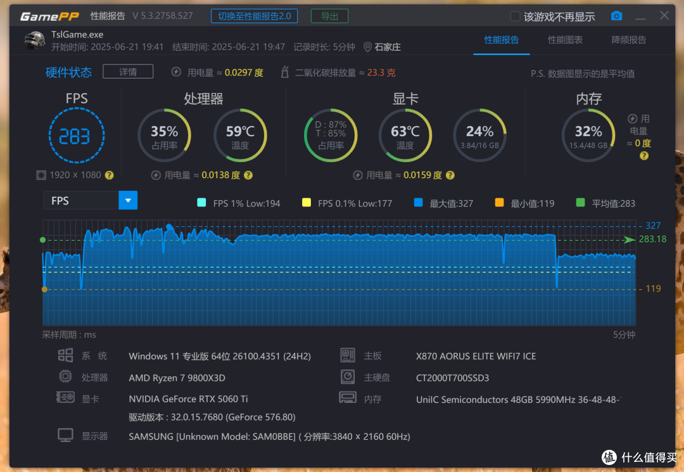
Task: Click the Windows 11 专业版 system text
Action: (220, 356)
